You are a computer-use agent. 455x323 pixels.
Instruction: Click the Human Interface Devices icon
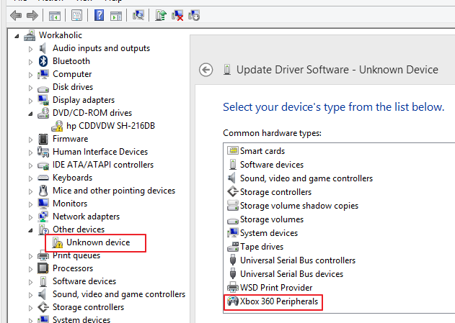[x=43, y=152]
